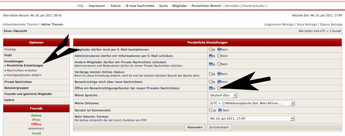This screenshot has width=345, height=136.
Task: Choose 'Ja' for Derzeit ist Sommerzeit
Action: click(x=210, y=110)
